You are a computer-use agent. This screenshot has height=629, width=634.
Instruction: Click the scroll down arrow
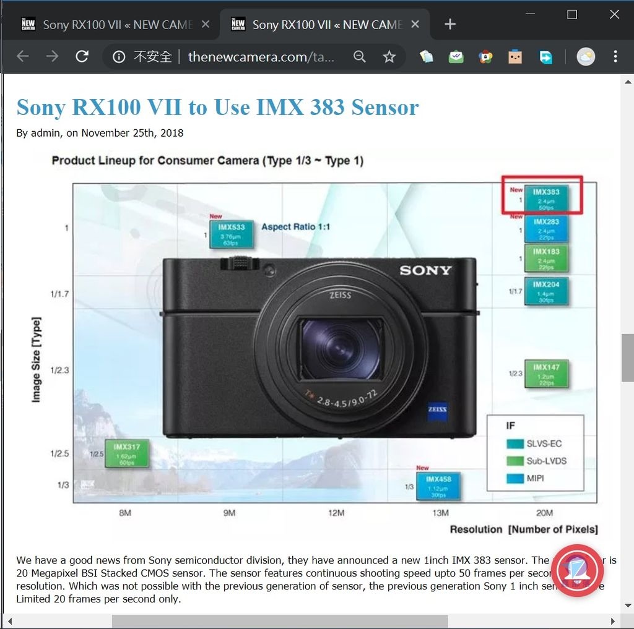point(628,605)
